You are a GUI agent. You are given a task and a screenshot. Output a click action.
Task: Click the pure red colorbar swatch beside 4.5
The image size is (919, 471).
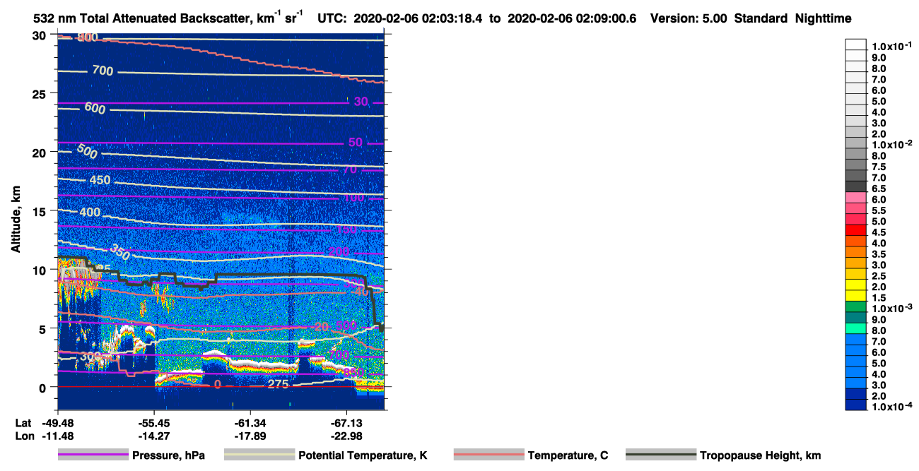856,232
